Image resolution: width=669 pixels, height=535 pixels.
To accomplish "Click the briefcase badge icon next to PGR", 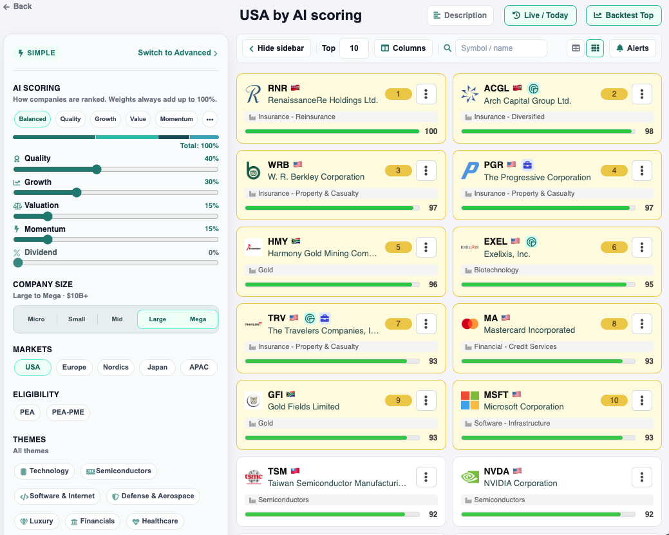I will click(x=527, y=165).
